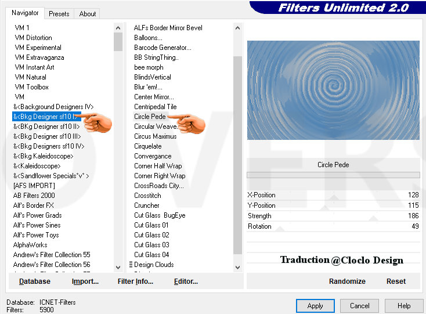Select [AFS IMPORT] category
The width and height of the screenshot is (426, 314).
tap(34, 186)
